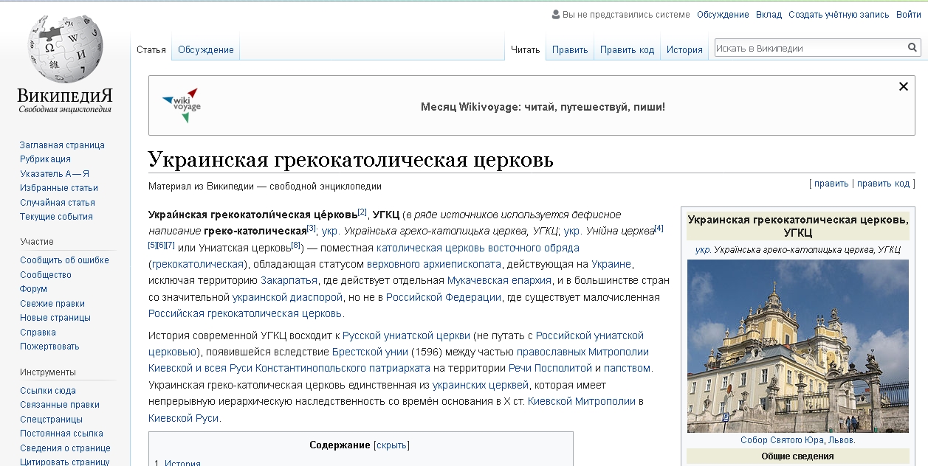Open 'Текущие события'

point(56,217)
